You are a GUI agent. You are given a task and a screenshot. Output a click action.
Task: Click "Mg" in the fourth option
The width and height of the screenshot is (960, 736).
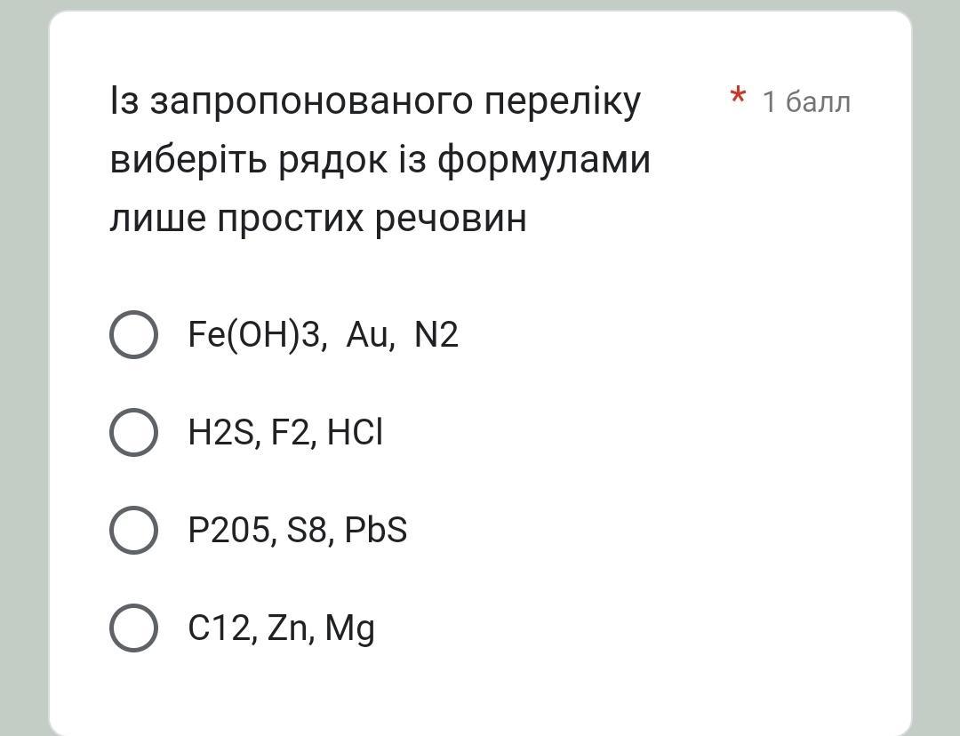[350, 628]
